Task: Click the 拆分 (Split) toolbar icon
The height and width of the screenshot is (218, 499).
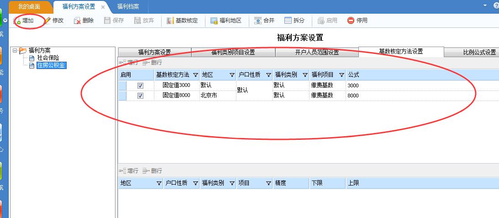Action: coord(288,21)
